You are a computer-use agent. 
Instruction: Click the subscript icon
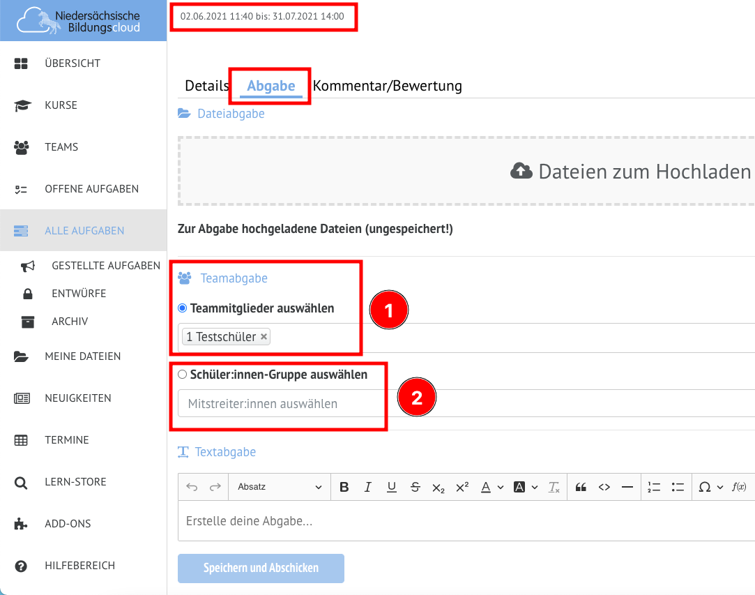coord(438,487)
